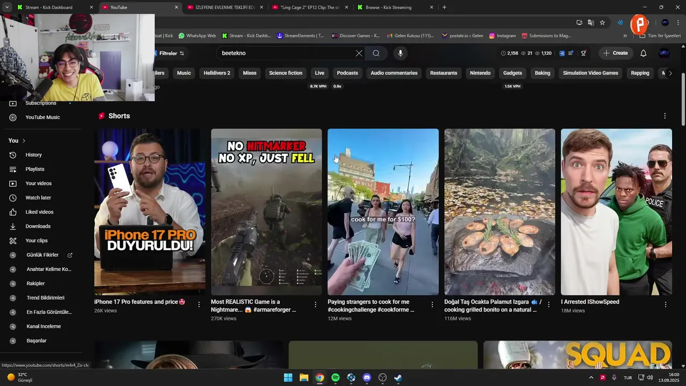
Task: Open Chrome three-dot menu
Action: click(x=677, y=23)
